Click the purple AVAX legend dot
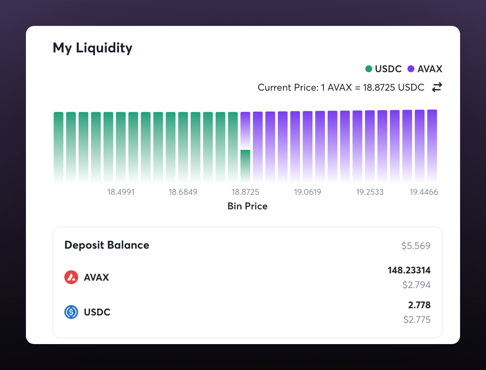 [411, 69]
